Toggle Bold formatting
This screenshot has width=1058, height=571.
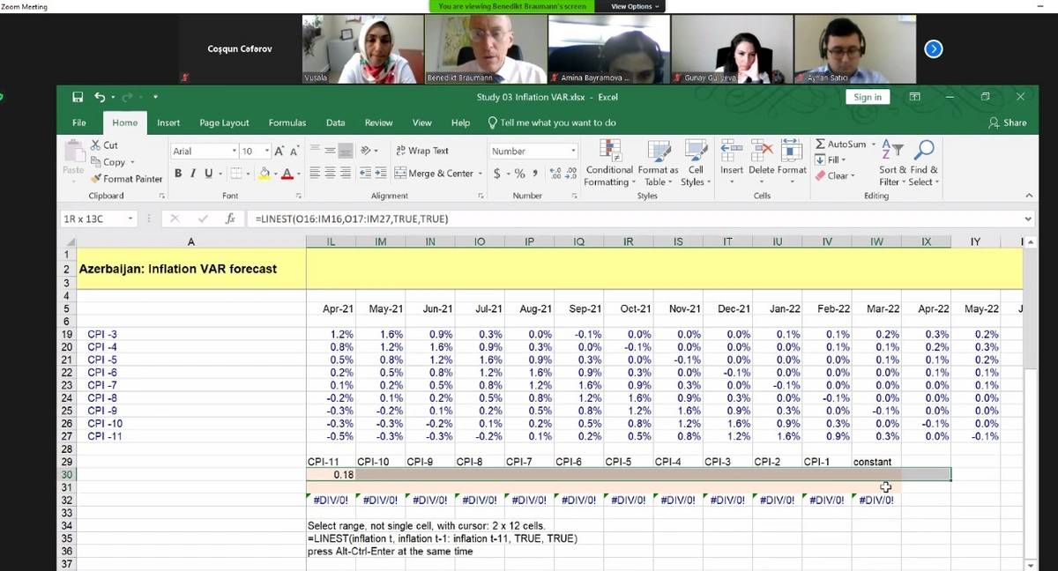click(x=178, y=174)
